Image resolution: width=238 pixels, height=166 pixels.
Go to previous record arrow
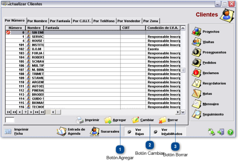coord(20,112)
